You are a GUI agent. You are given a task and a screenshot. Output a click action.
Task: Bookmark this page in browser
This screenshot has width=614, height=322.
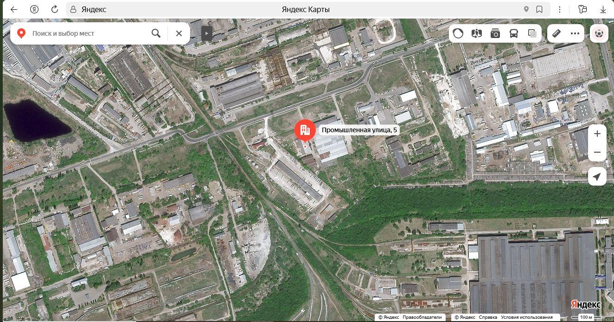(539, 9)
